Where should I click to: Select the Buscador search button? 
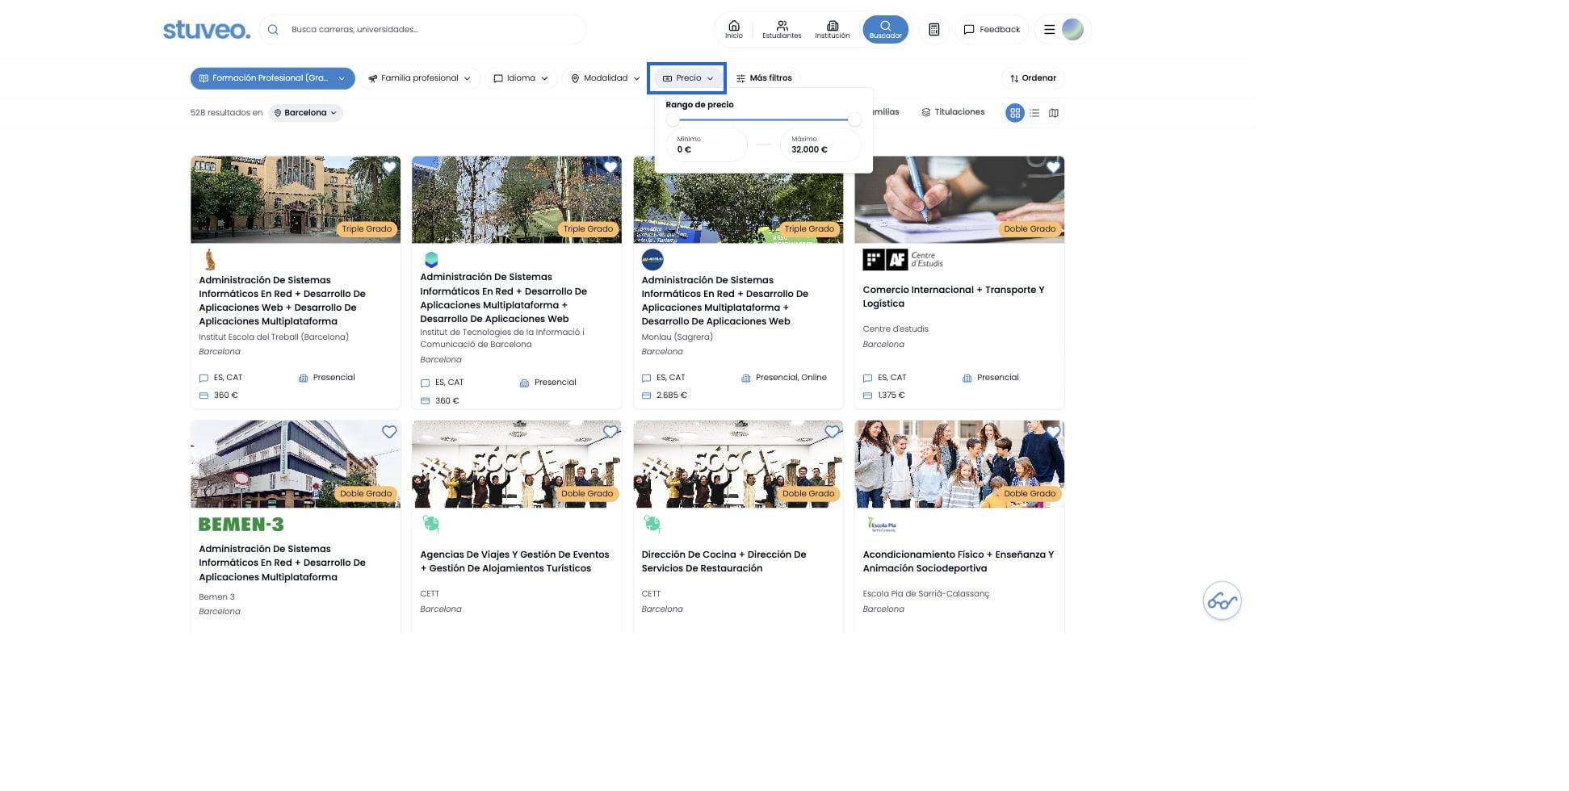885,29
